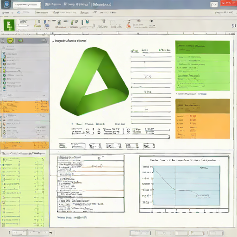Click the brown header of the orange panel
The image size is (237, 237).
[x=203, y=106]
